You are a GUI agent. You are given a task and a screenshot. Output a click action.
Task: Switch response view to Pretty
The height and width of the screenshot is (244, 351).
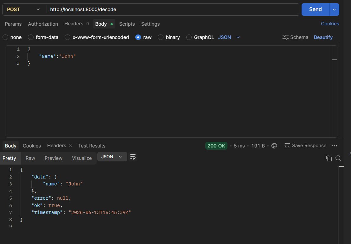coord(9,158)
